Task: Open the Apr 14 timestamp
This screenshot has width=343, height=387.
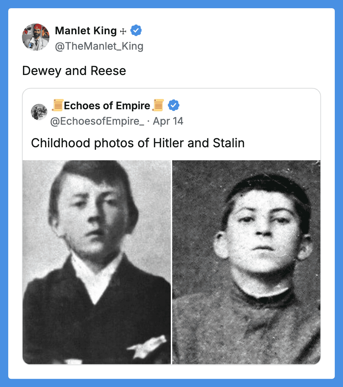Action: 168,121
